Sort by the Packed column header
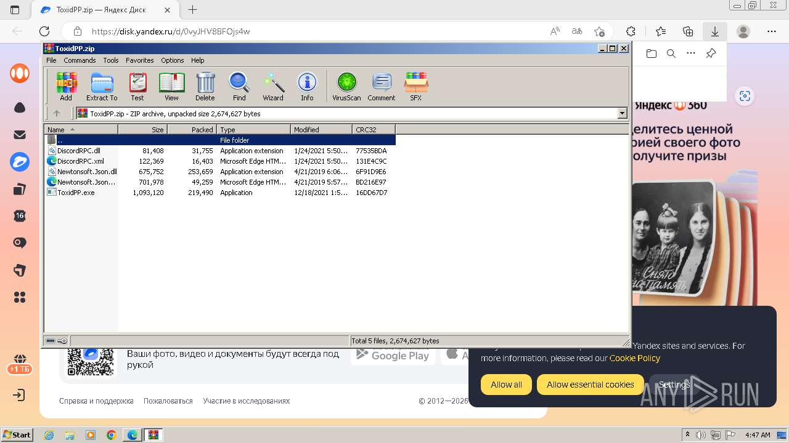This screenshot has height=443, width=789. (192, 129)
